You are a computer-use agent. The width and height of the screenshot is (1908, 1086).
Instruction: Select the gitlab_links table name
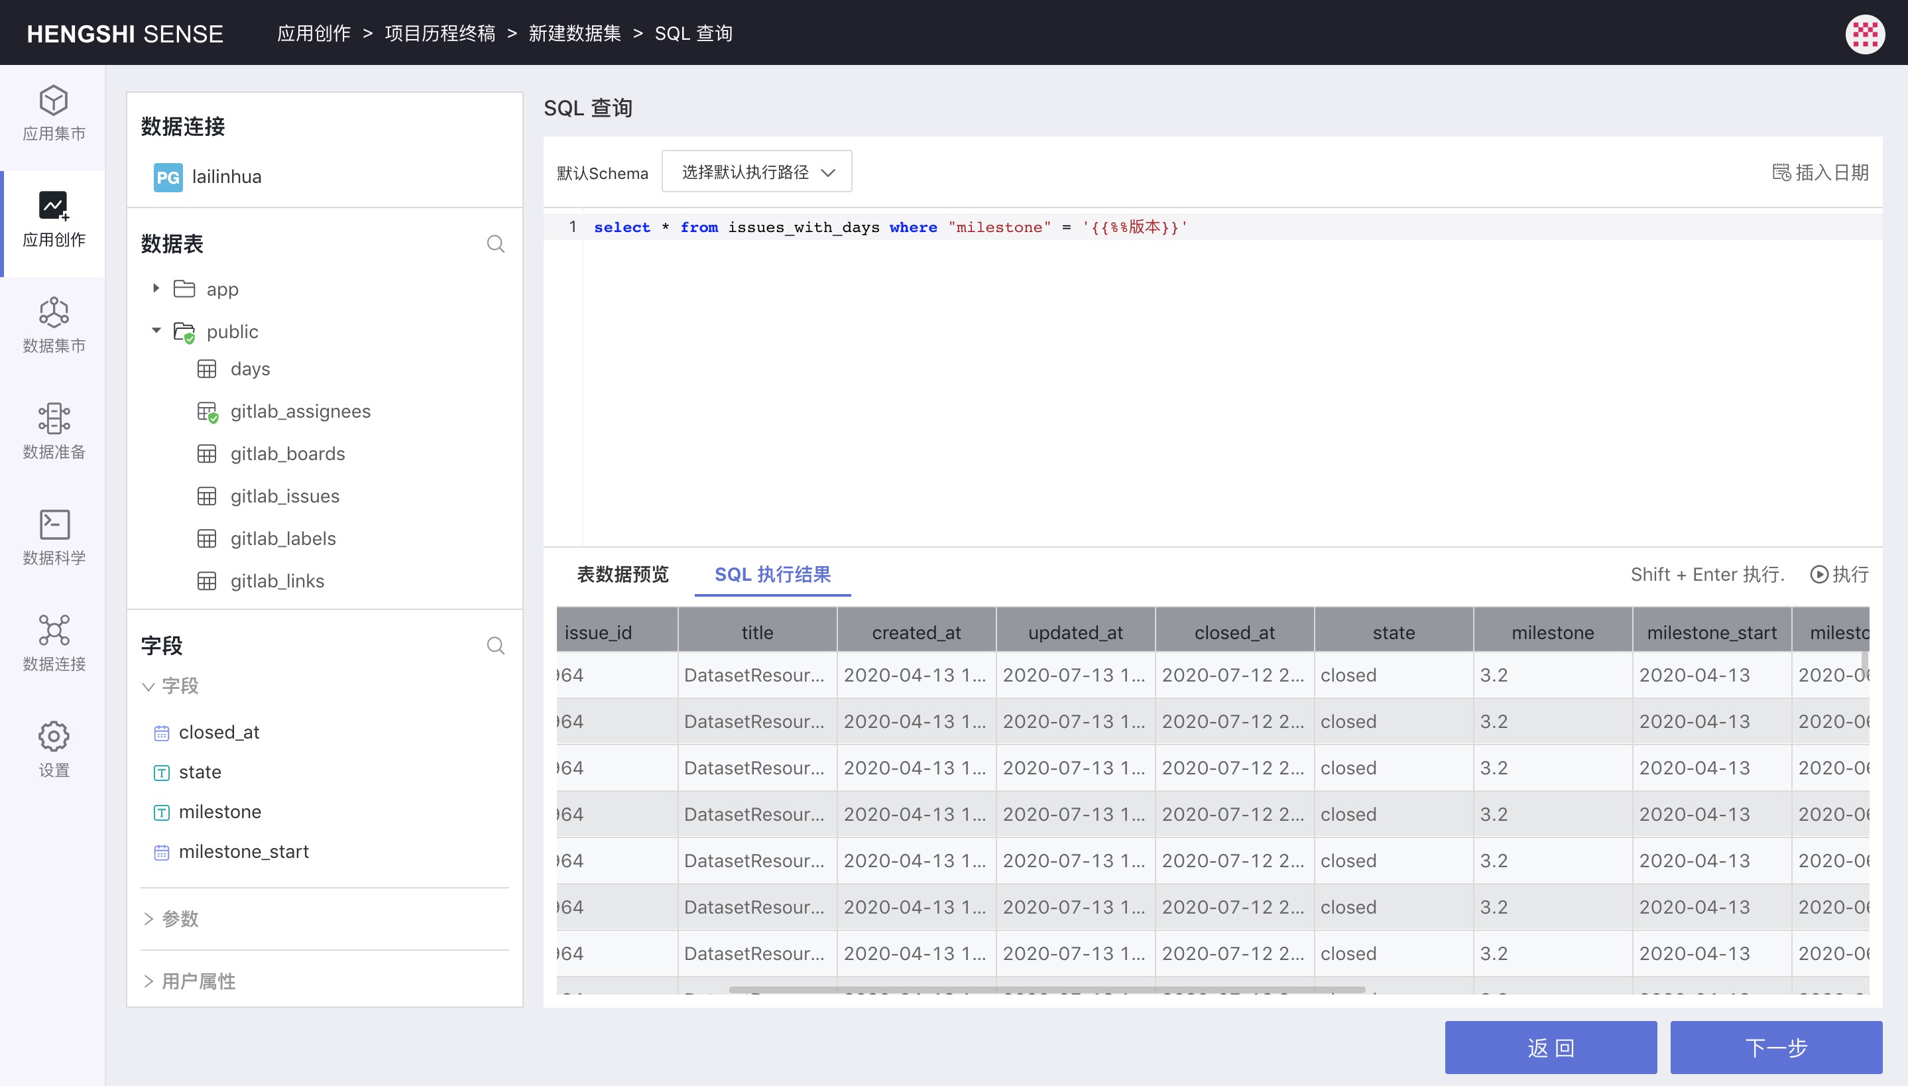tap(276, 581)
